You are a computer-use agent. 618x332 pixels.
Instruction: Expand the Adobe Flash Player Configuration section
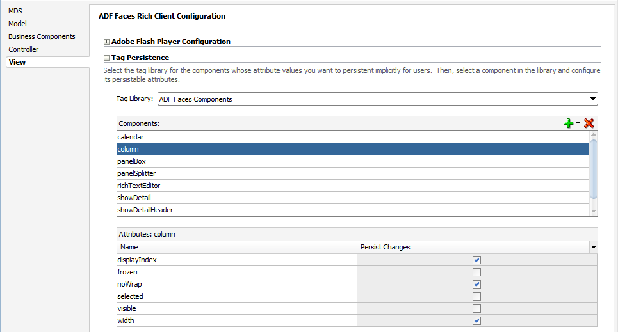click(106, 42)
